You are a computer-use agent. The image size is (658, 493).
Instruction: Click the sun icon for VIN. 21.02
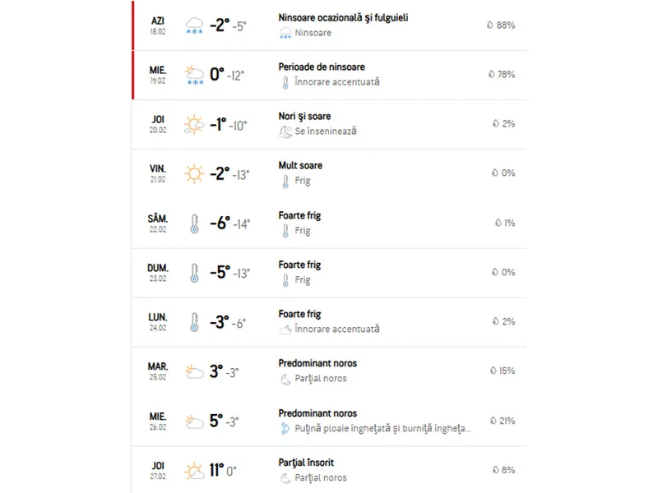click(x=194, y=173)
